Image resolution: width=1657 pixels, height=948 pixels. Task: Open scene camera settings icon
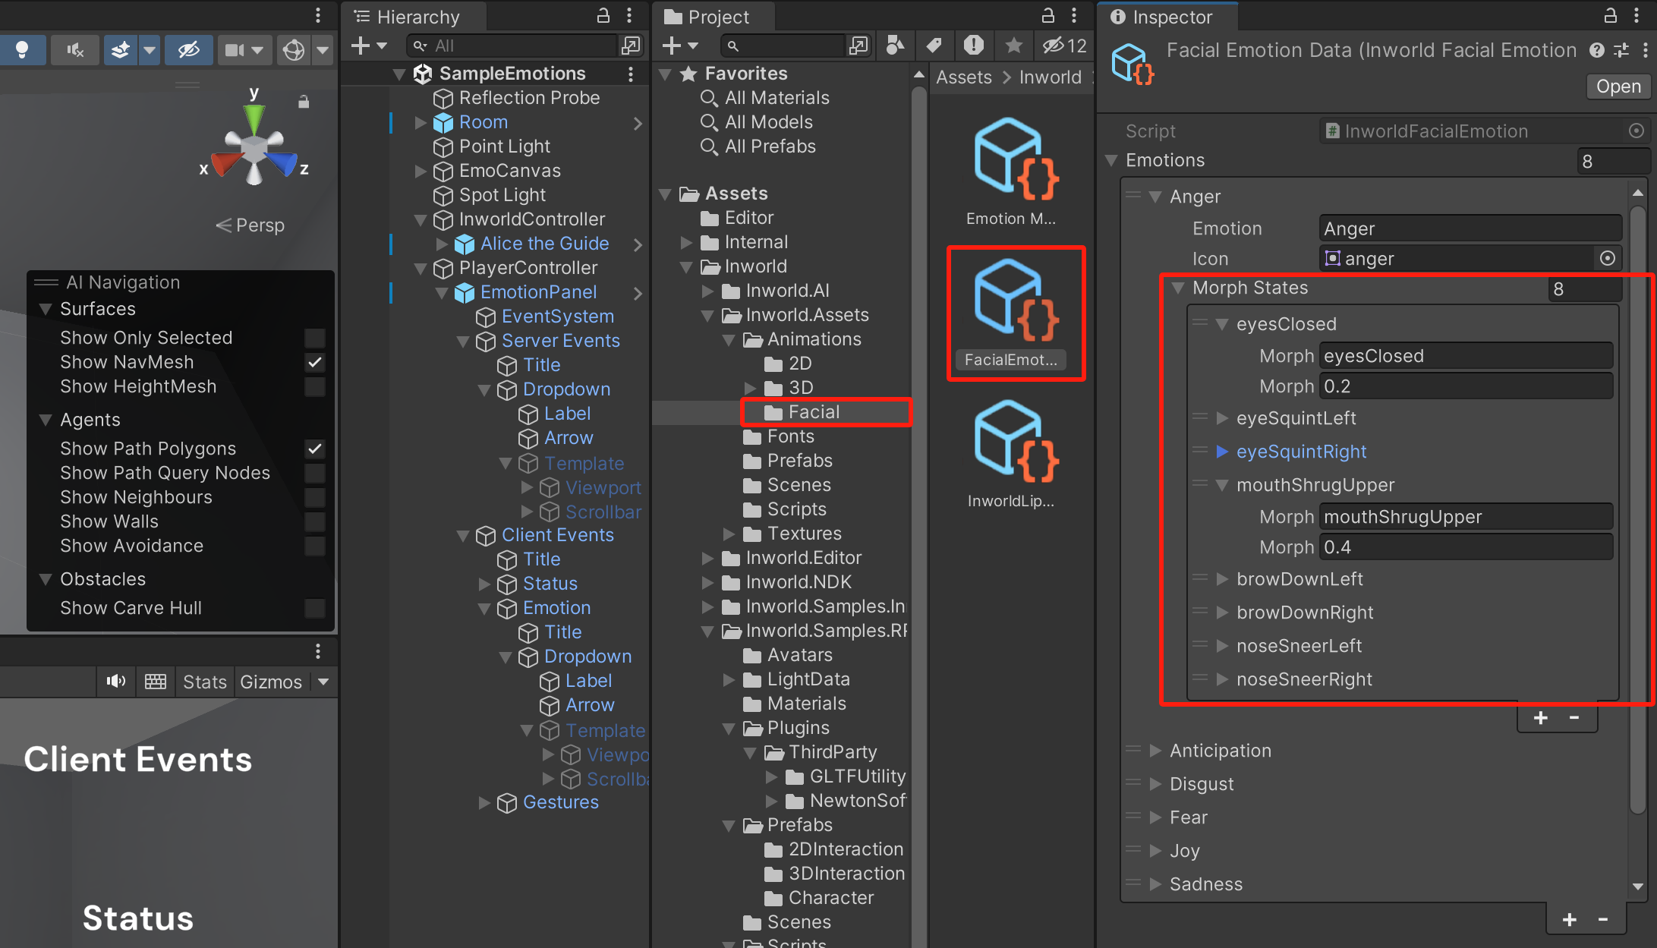pyautogui.click(x=235, y=50)
